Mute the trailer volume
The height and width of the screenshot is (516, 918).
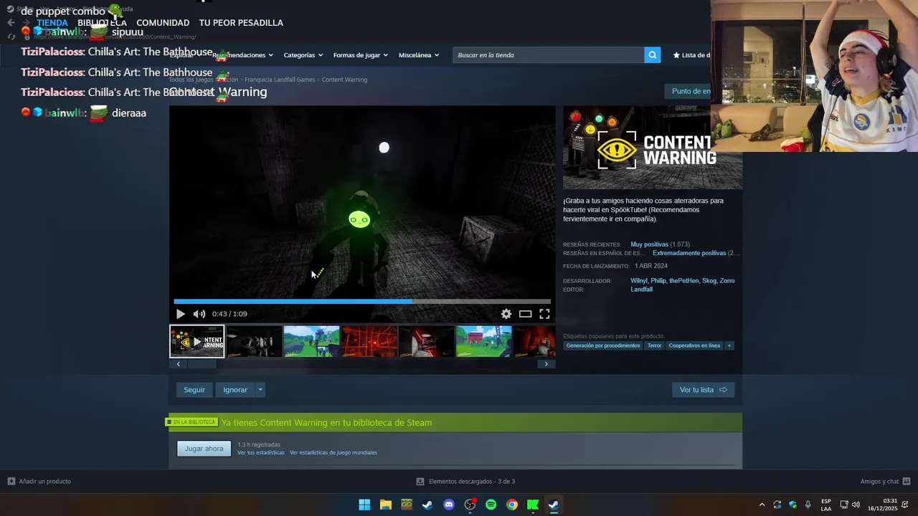coord(199,314)
